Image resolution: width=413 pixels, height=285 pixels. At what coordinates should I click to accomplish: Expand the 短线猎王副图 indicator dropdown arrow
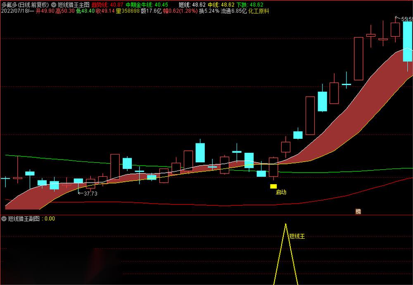[4, 218]
